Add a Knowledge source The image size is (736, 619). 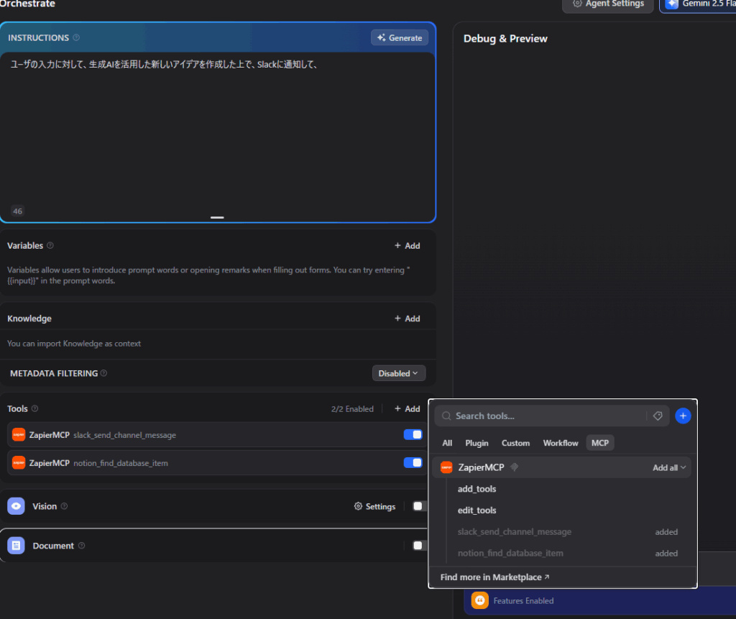click(x=407, y=318)
